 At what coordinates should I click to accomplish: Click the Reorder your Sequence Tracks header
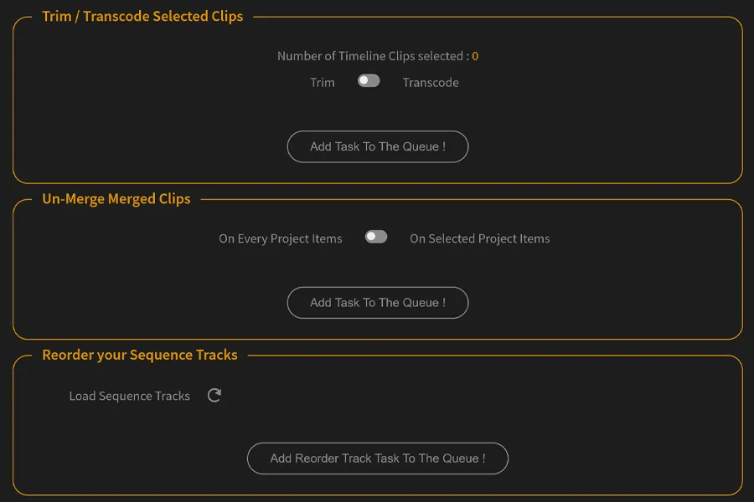tap(142, 355)
